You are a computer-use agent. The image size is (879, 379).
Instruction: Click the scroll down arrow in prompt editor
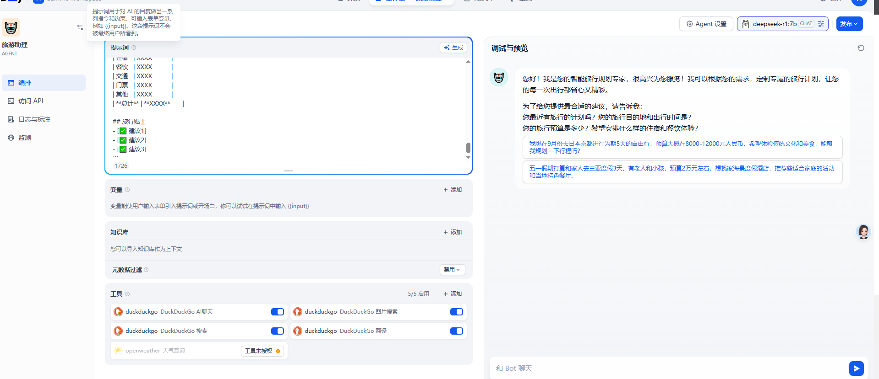(x=468, y=157)
